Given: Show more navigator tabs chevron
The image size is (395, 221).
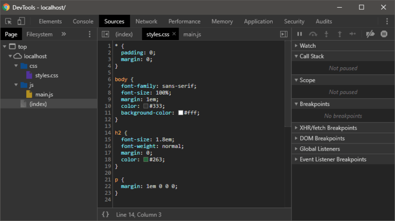Looking at the screenshot, I should (x=64, y=34).
